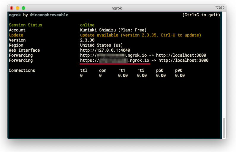This screenshot has height=152, width=236.
Task: Click the 0.00 value under p90
Action: click(x=180, y=75)
